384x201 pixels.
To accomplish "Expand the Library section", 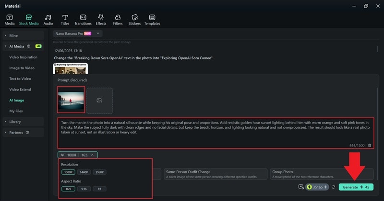I will tap(23, 122).
